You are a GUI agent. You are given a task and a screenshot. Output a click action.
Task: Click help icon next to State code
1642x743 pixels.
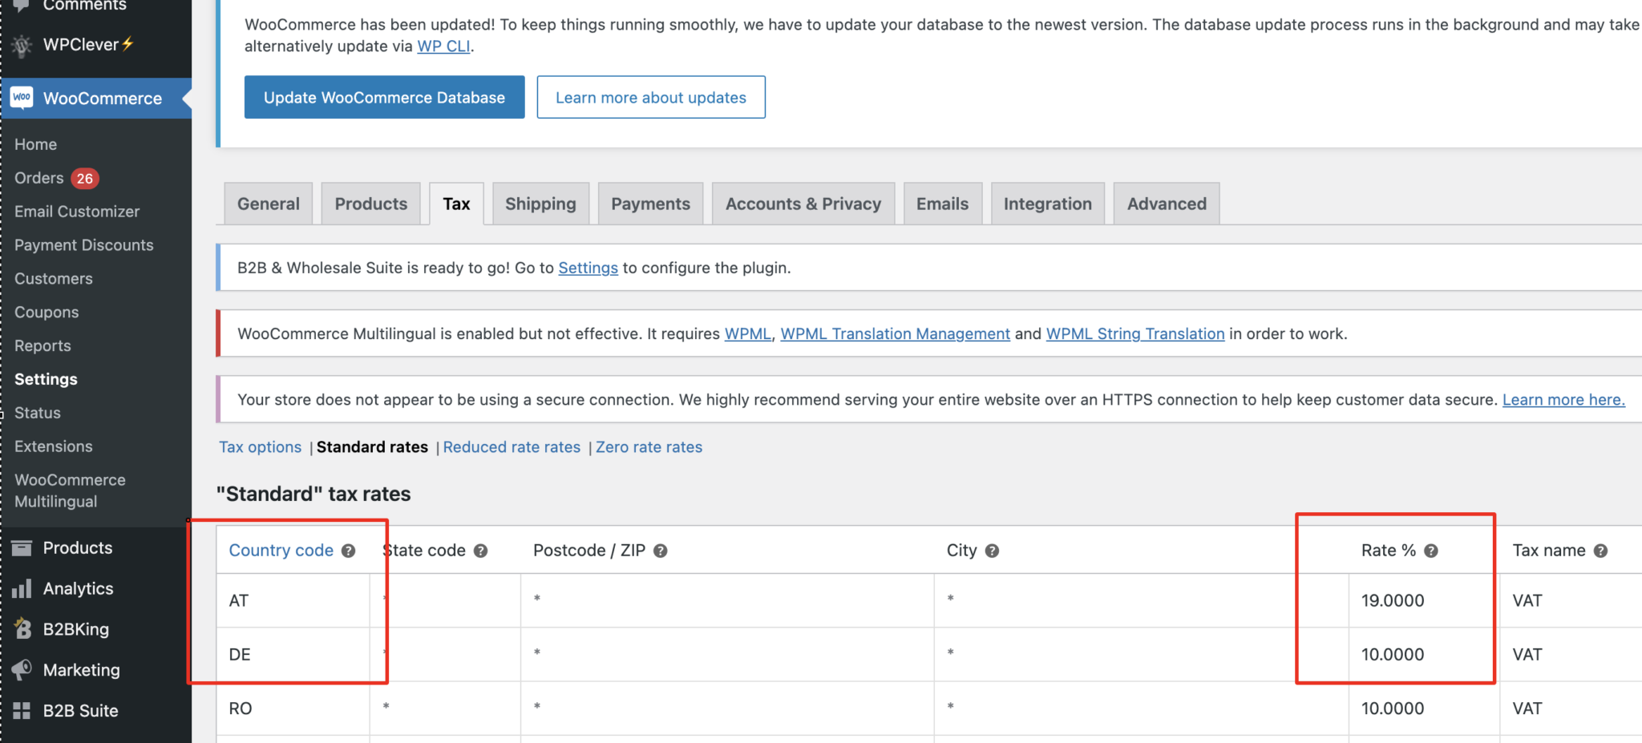[480, 551]
